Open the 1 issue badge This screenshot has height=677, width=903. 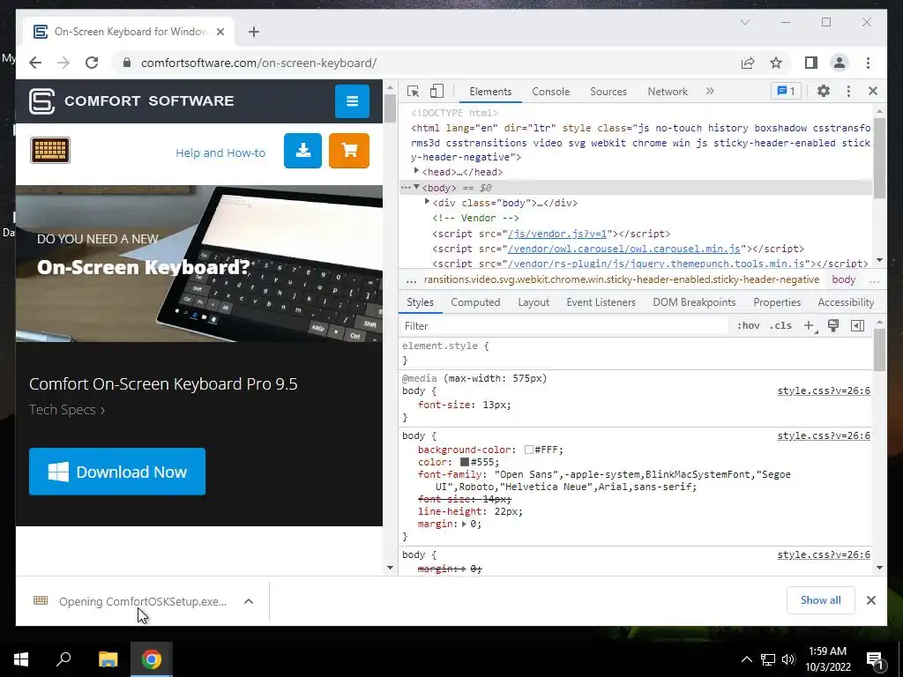click(786, 91)
